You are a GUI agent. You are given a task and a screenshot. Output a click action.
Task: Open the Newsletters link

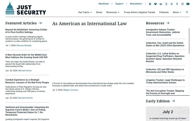click(136, 4)
